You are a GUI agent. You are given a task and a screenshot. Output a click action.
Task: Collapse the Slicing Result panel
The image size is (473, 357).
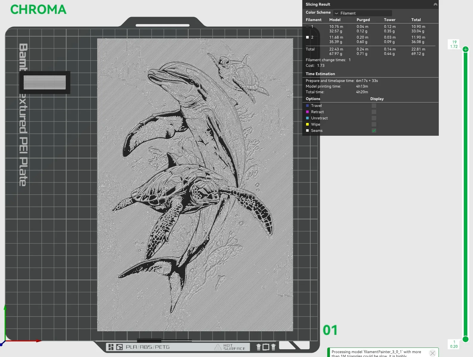point(435,4)
